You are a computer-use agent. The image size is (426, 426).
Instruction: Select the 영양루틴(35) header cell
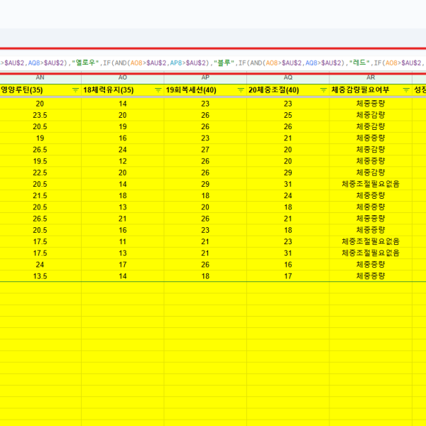[40, 90]
